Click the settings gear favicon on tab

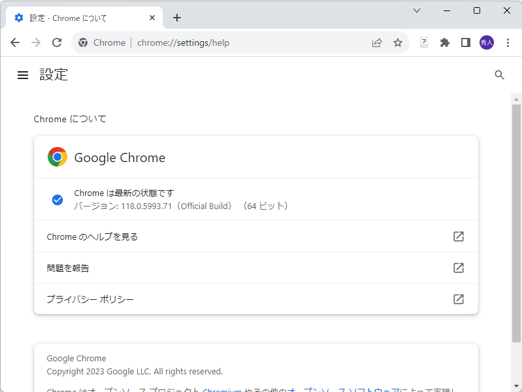click(19, 18)
